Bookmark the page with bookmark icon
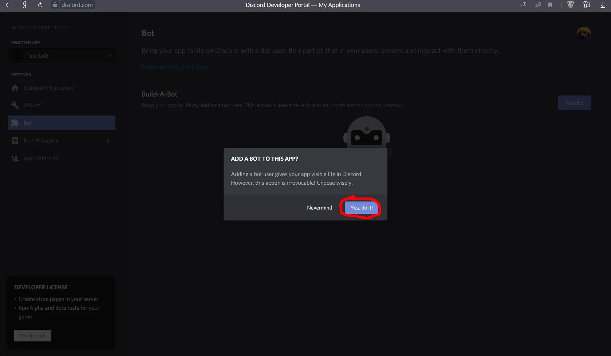Screen dimensions: 611x356 click(x=550, y=5)
